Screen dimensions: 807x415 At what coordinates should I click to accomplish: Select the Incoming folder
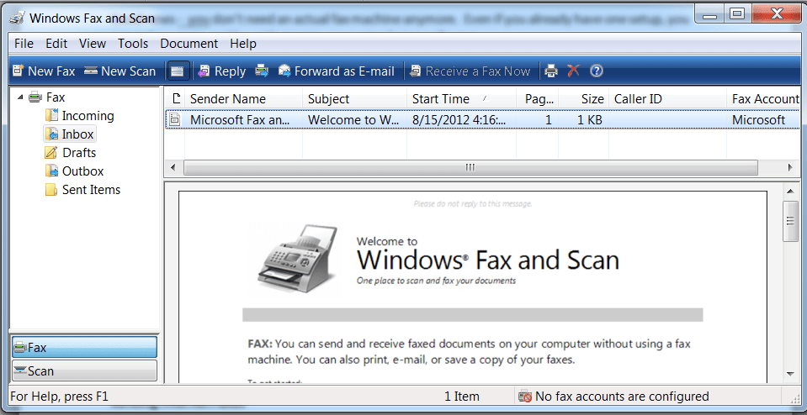pos(79,116)
